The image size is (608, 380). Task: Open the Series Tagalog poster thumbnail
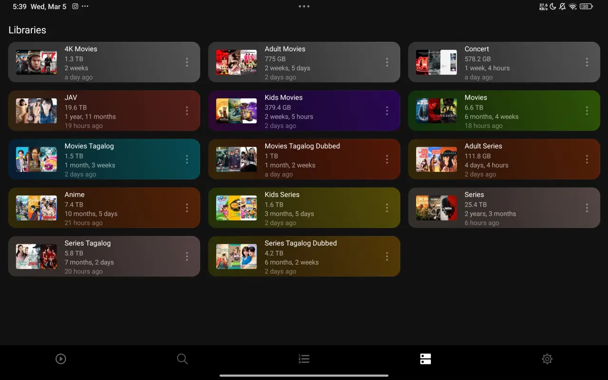point(37,256)
